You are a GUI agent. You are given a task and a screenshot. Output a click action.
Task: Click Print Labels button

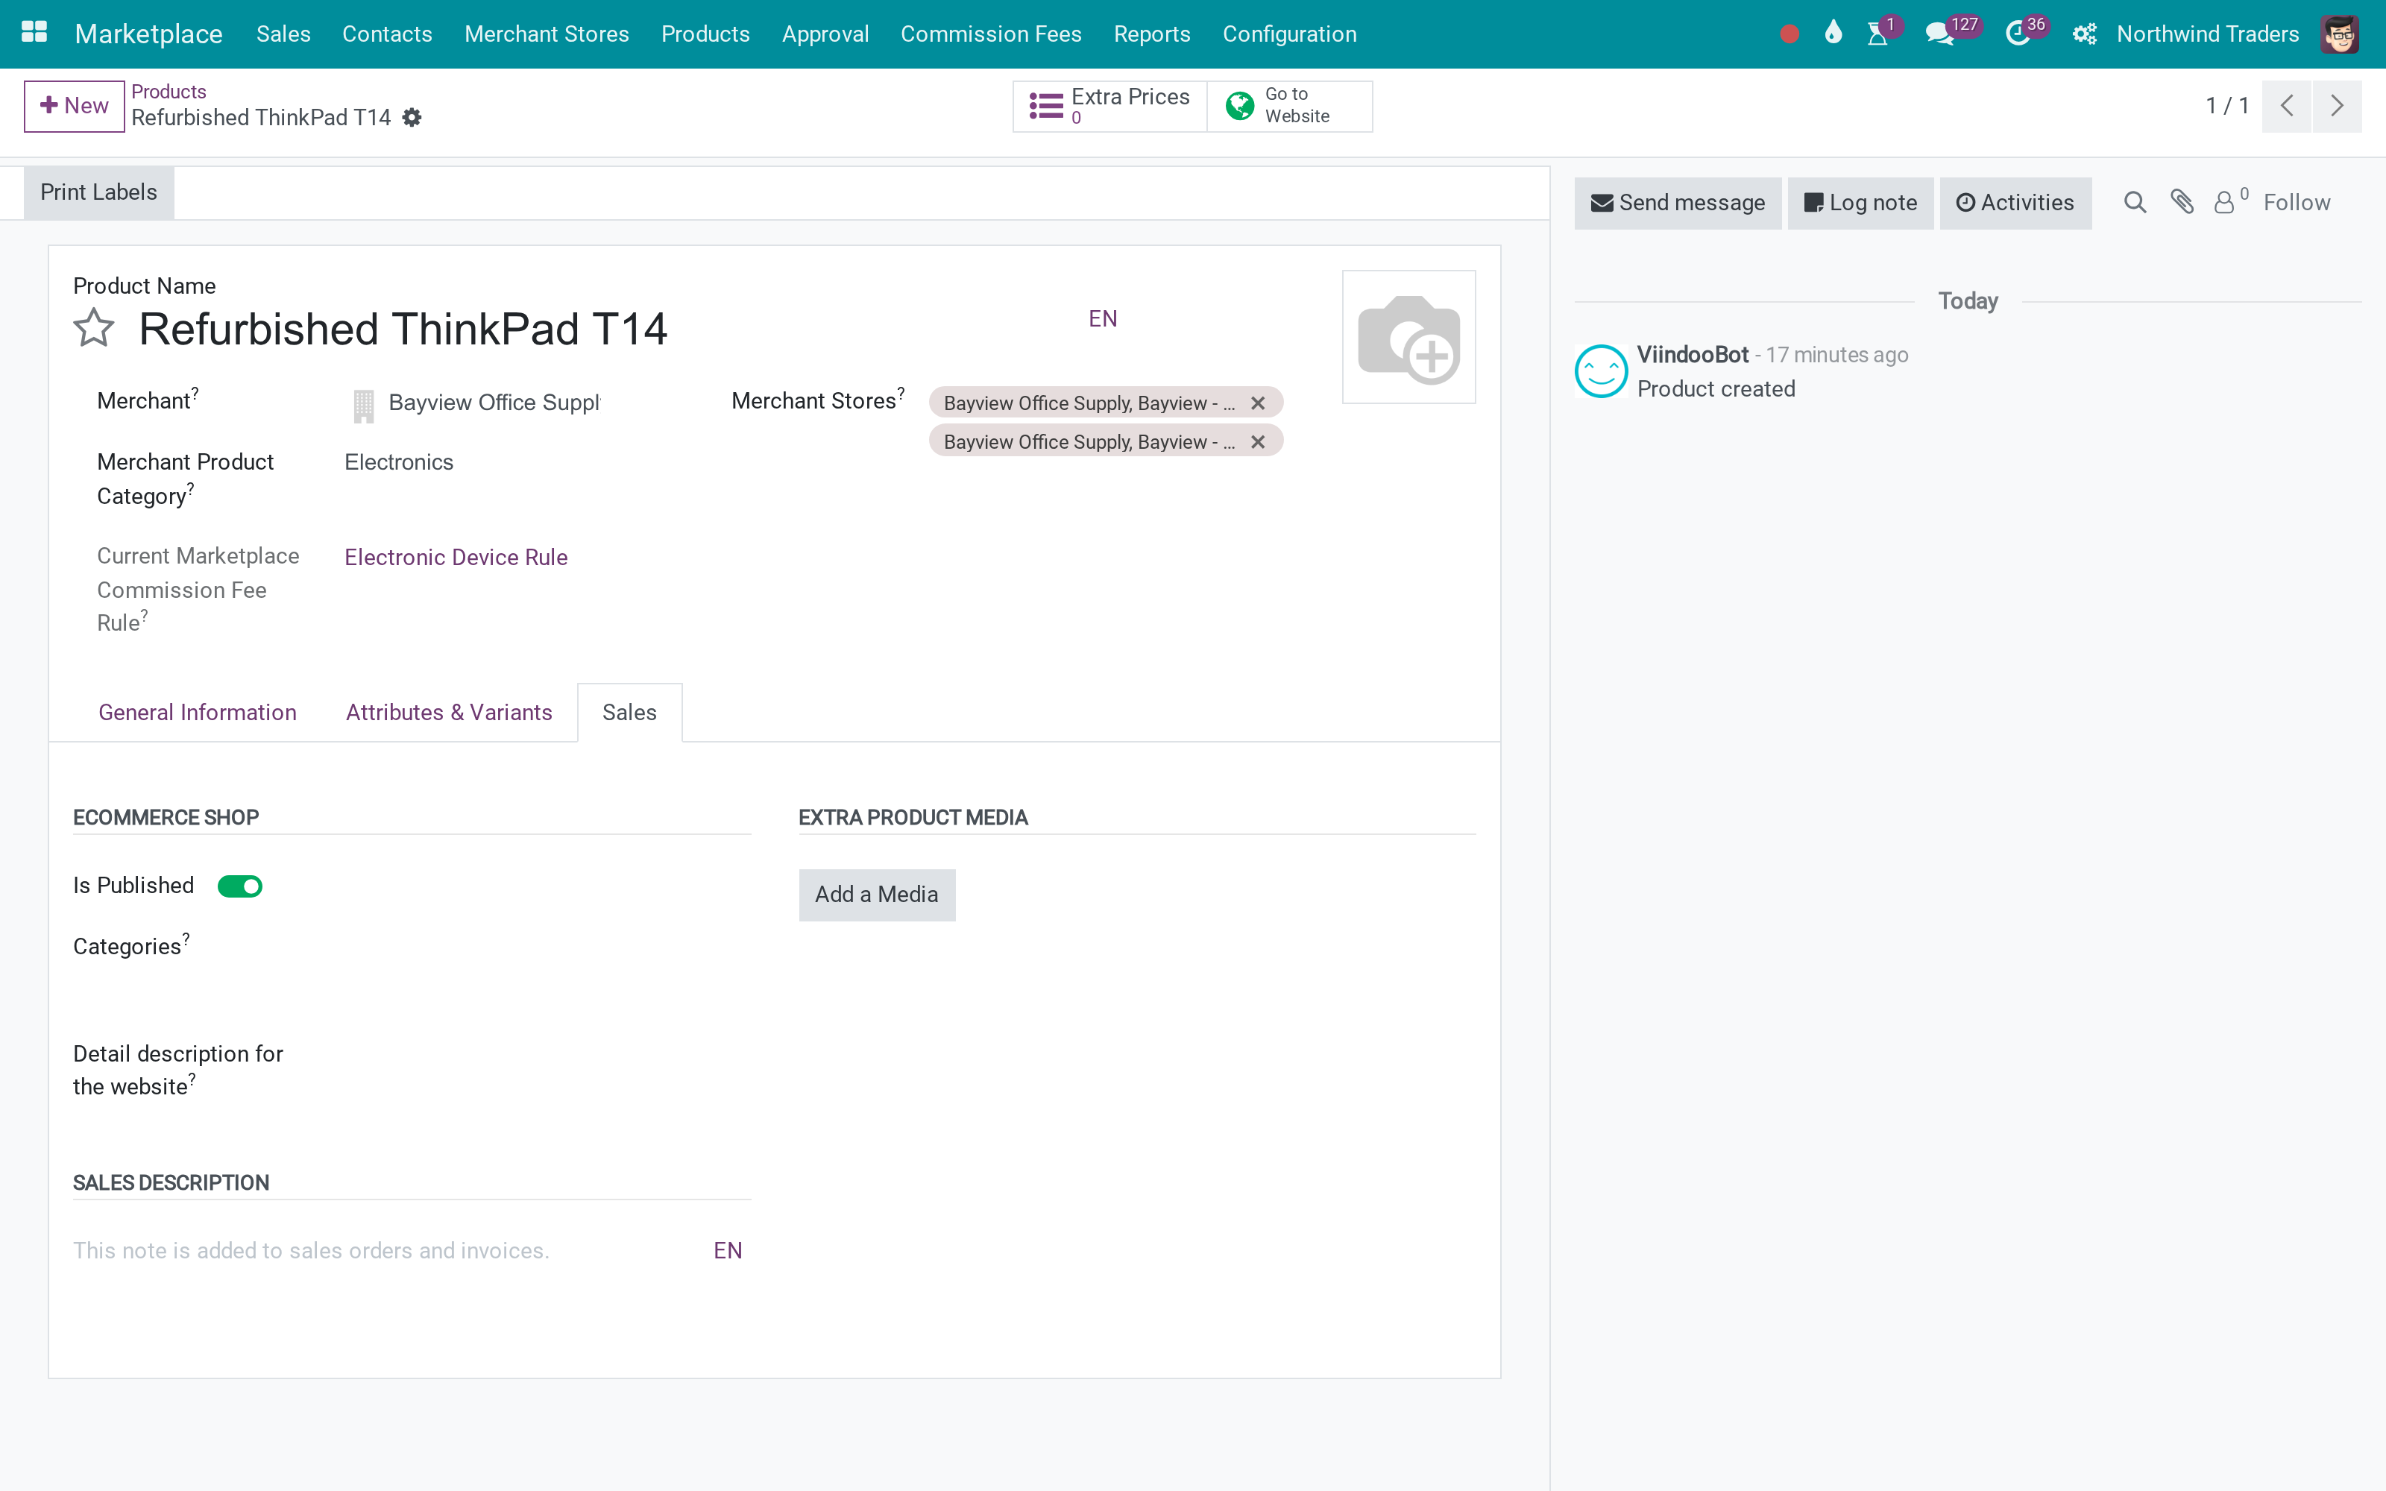click(x=98, y=192)
